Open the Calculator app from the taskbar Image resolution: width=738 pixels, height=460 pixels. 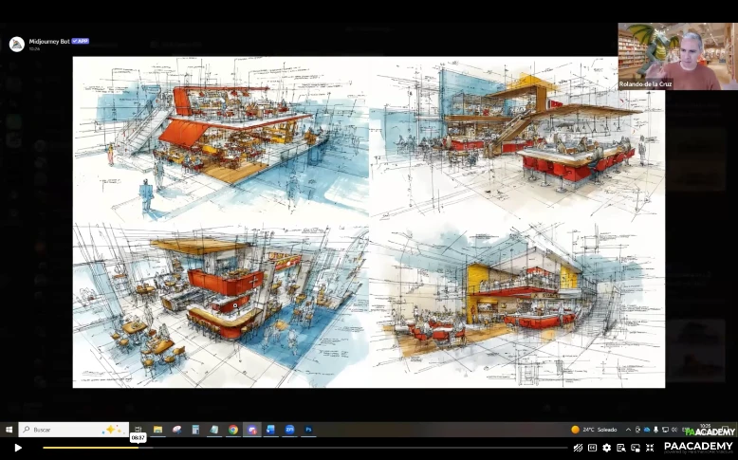click(195, 430)
